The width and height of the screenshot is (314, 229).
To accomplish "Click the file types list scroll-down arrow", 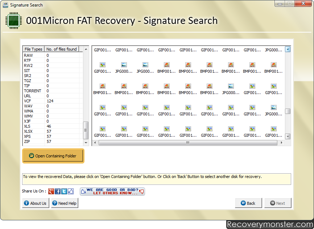I will (x=86, y=143).
